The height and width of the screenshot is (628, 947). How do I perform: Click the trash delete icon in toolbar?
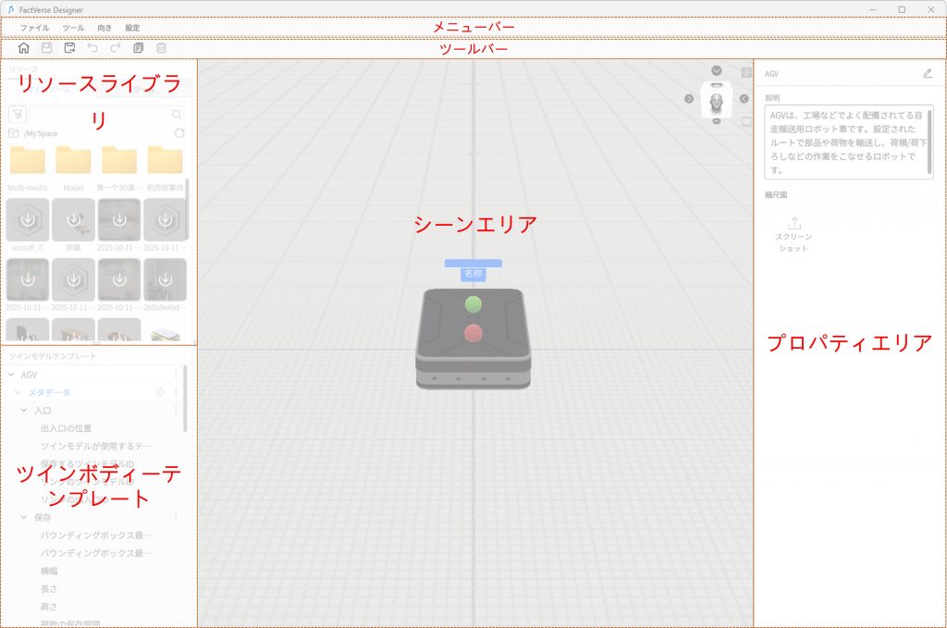(162, 47)
